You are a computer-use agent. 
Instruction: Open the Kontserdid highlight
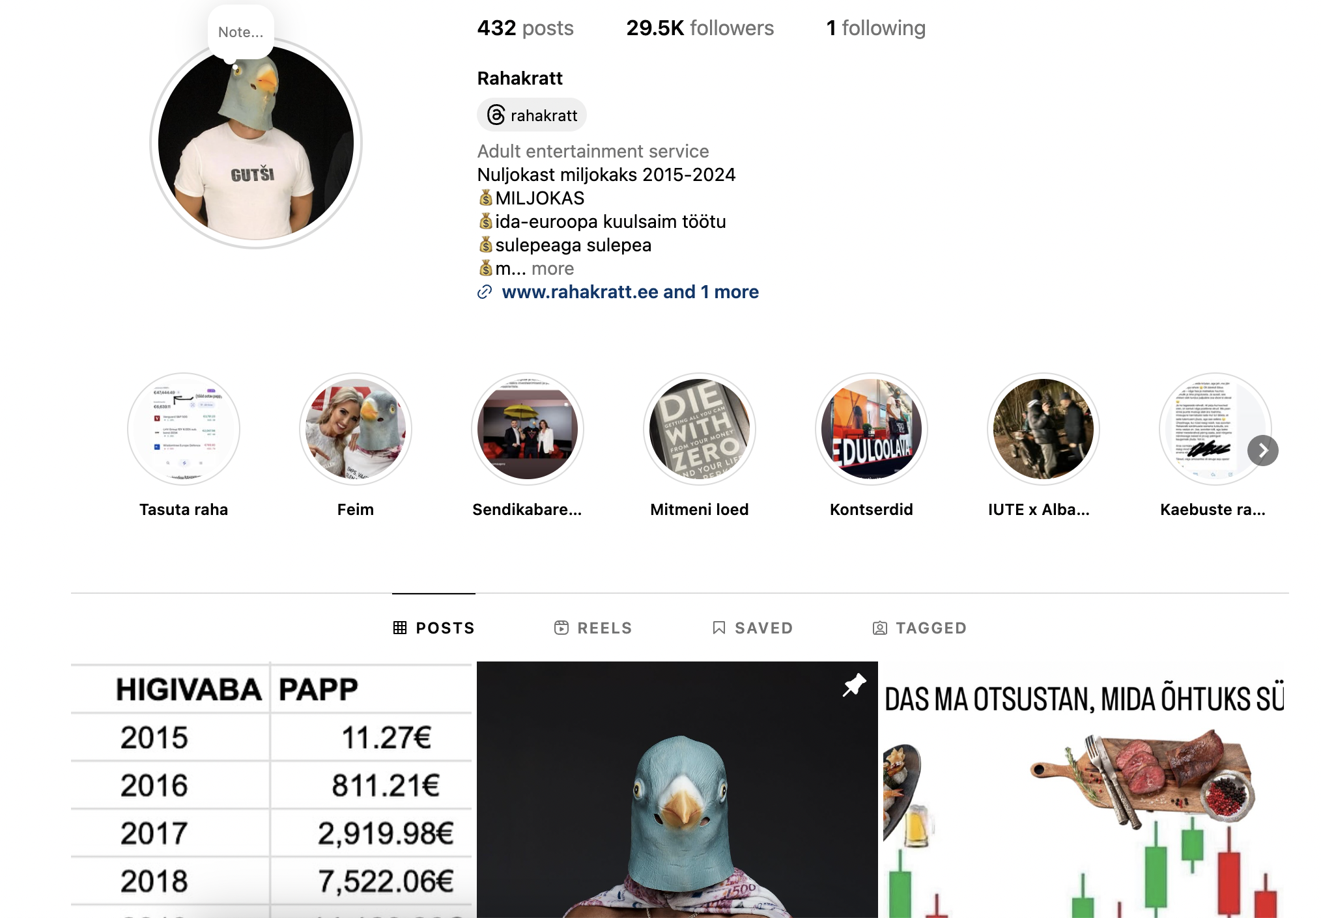872,446
